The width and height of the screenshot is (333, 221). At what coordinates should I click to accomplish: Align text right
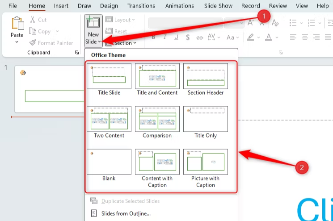coord(316,37)
